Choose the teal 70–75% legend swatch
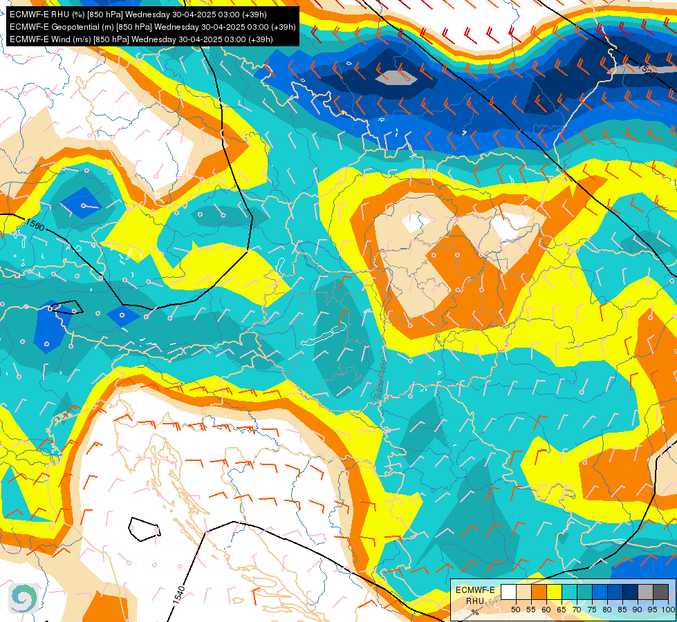This screenshot has height=622, width=677. click(x=584, y=592)
